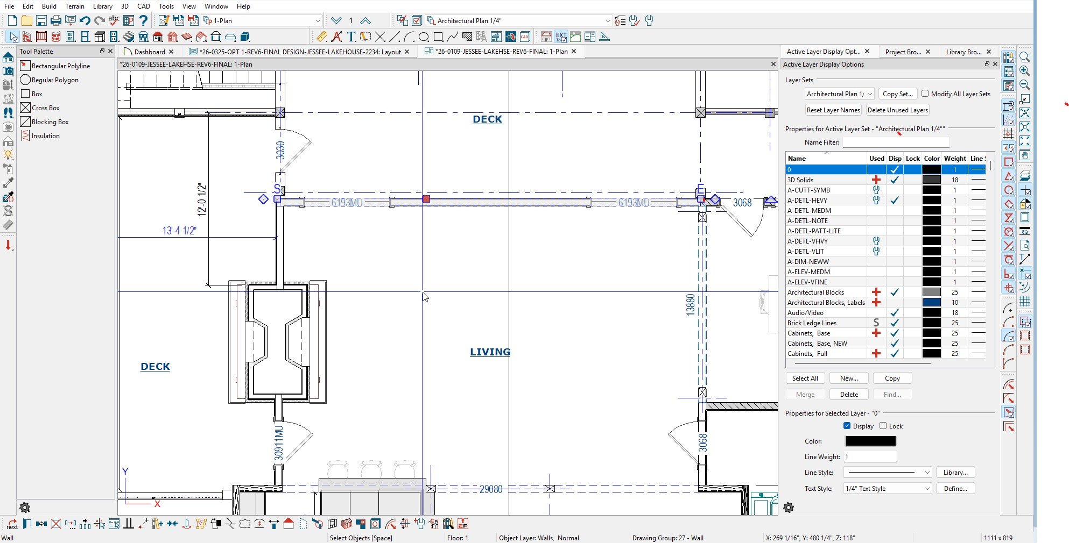Open the Text Style dropdown
The height and width of the screenshot is (543, 1069).
[x=887, y=489]
